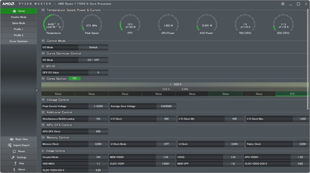Click the Reset icon in sidebar
310x173 pixels.
click(14, 151)
